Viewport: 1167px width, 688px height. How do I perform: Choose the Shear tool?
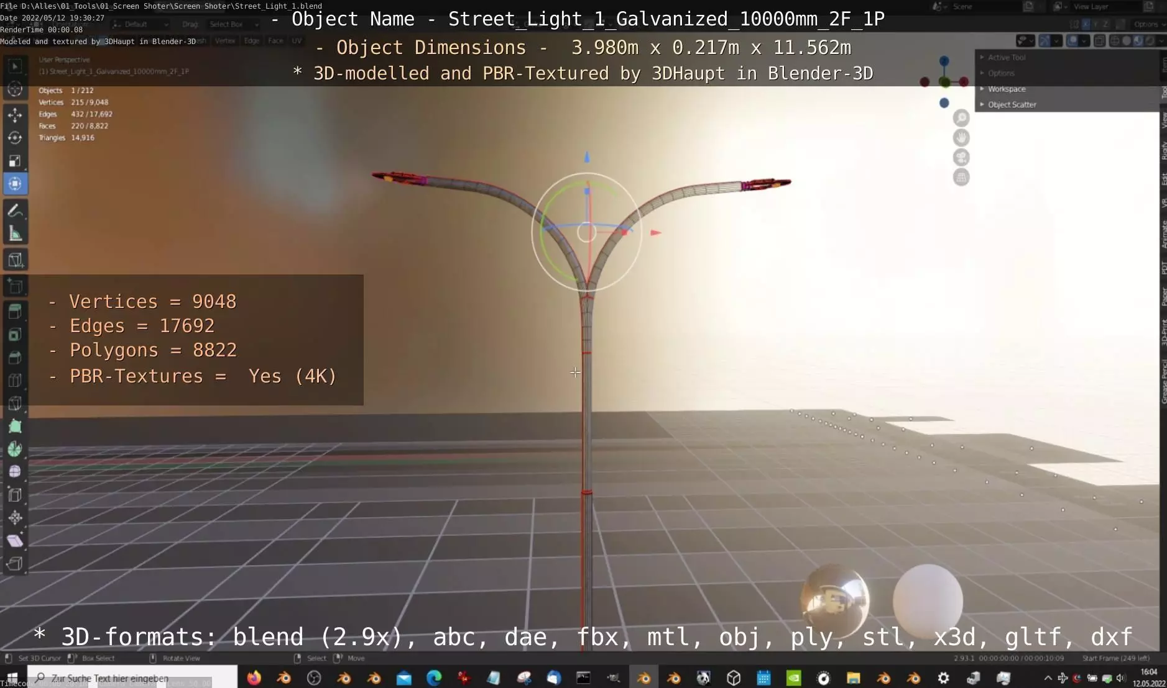point(15,541)
